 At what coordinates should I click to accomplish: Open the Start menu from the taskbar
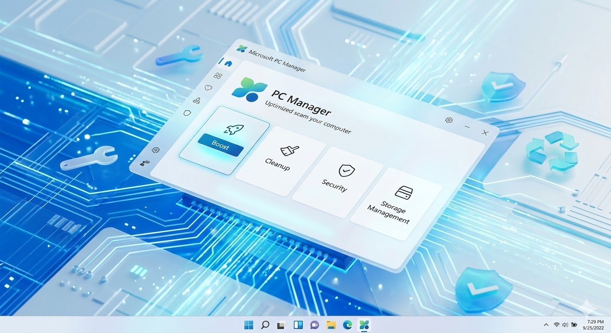(x=249, y=324)
